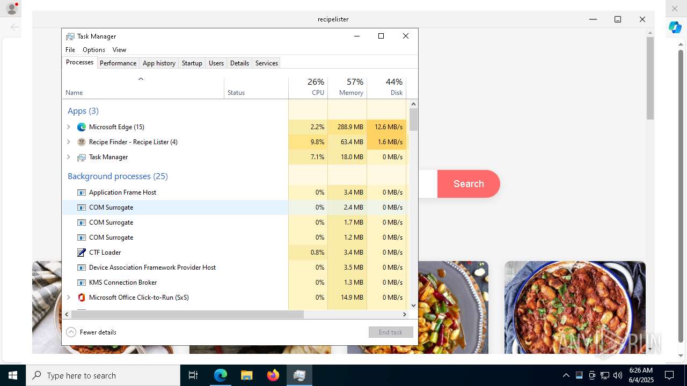Click the Application Frame Host icon
This screenshot has height=386, width=687.
82,192
